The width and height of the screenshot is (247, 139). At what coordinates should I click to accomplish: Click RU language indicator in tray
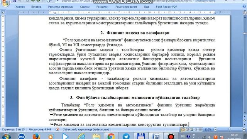(183, 136)
